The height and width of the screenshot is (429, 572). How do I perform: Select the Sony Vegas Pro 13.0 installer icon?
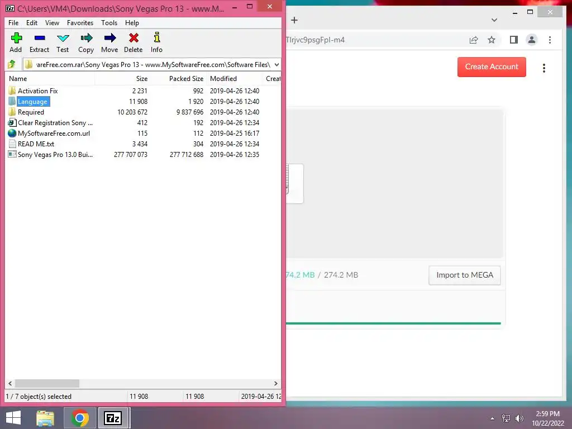(12, 154)
